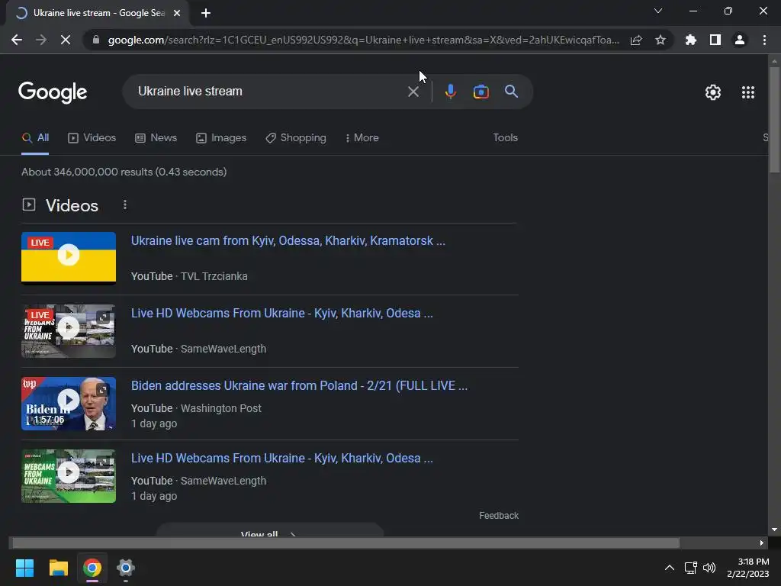Image resolution: width=781 pixels, height=586 pixels.
Task: Play the Biden Washington Post video thumbnail
Action: [x=69, y=404]
